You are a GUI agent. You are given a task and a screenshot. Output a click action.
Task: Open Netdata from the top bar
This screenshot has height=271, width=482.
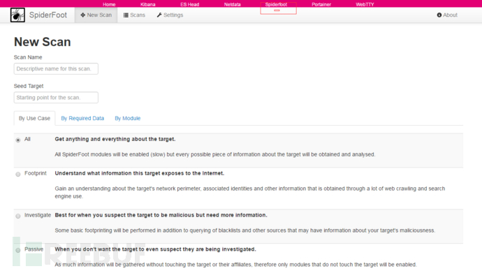coord(232,4)
